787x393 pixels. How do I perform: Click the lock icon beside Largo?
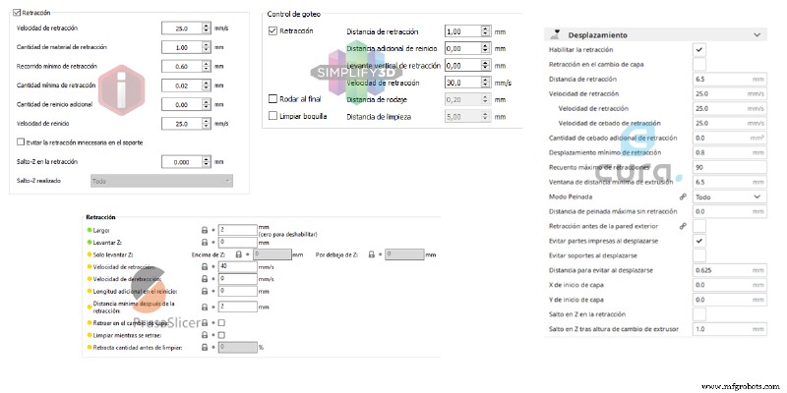[x=205, y=230]
